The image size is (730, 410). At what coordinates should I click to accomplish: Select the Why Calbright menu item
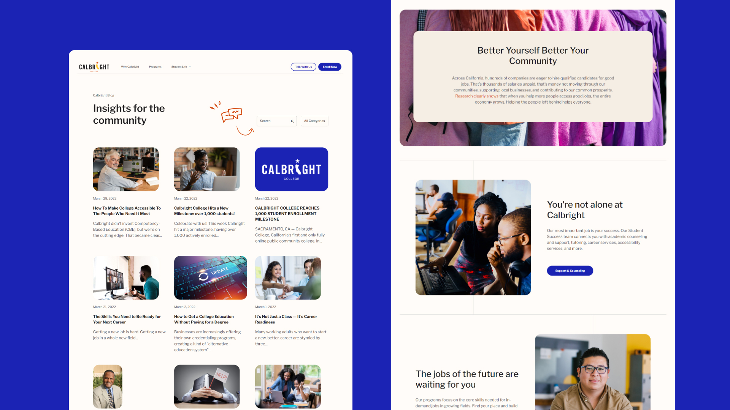pos(130,66)
